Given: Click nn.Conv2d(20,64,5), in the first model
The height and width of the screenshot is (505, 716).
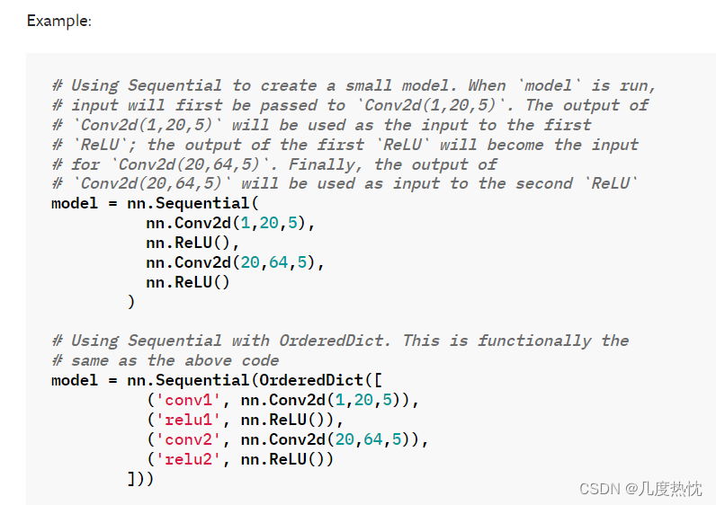Looking at the screenshot, I should (235, 262).
